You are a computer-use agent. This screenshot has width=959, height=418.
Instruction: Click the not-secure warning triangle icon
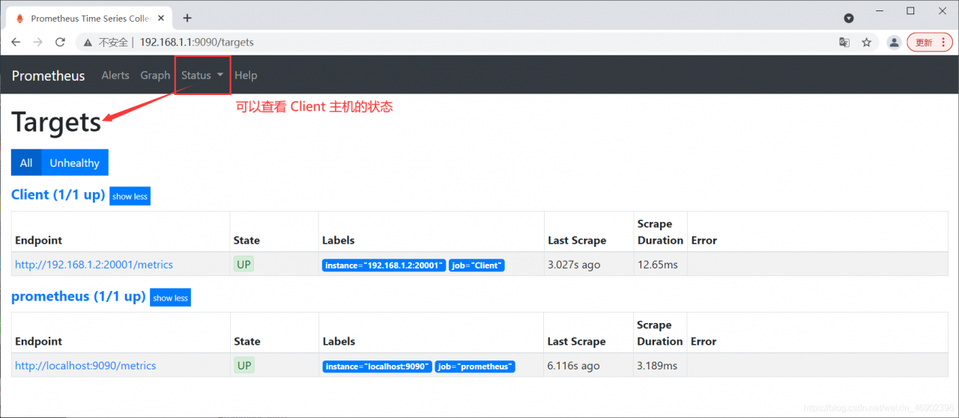pos(88,43)
